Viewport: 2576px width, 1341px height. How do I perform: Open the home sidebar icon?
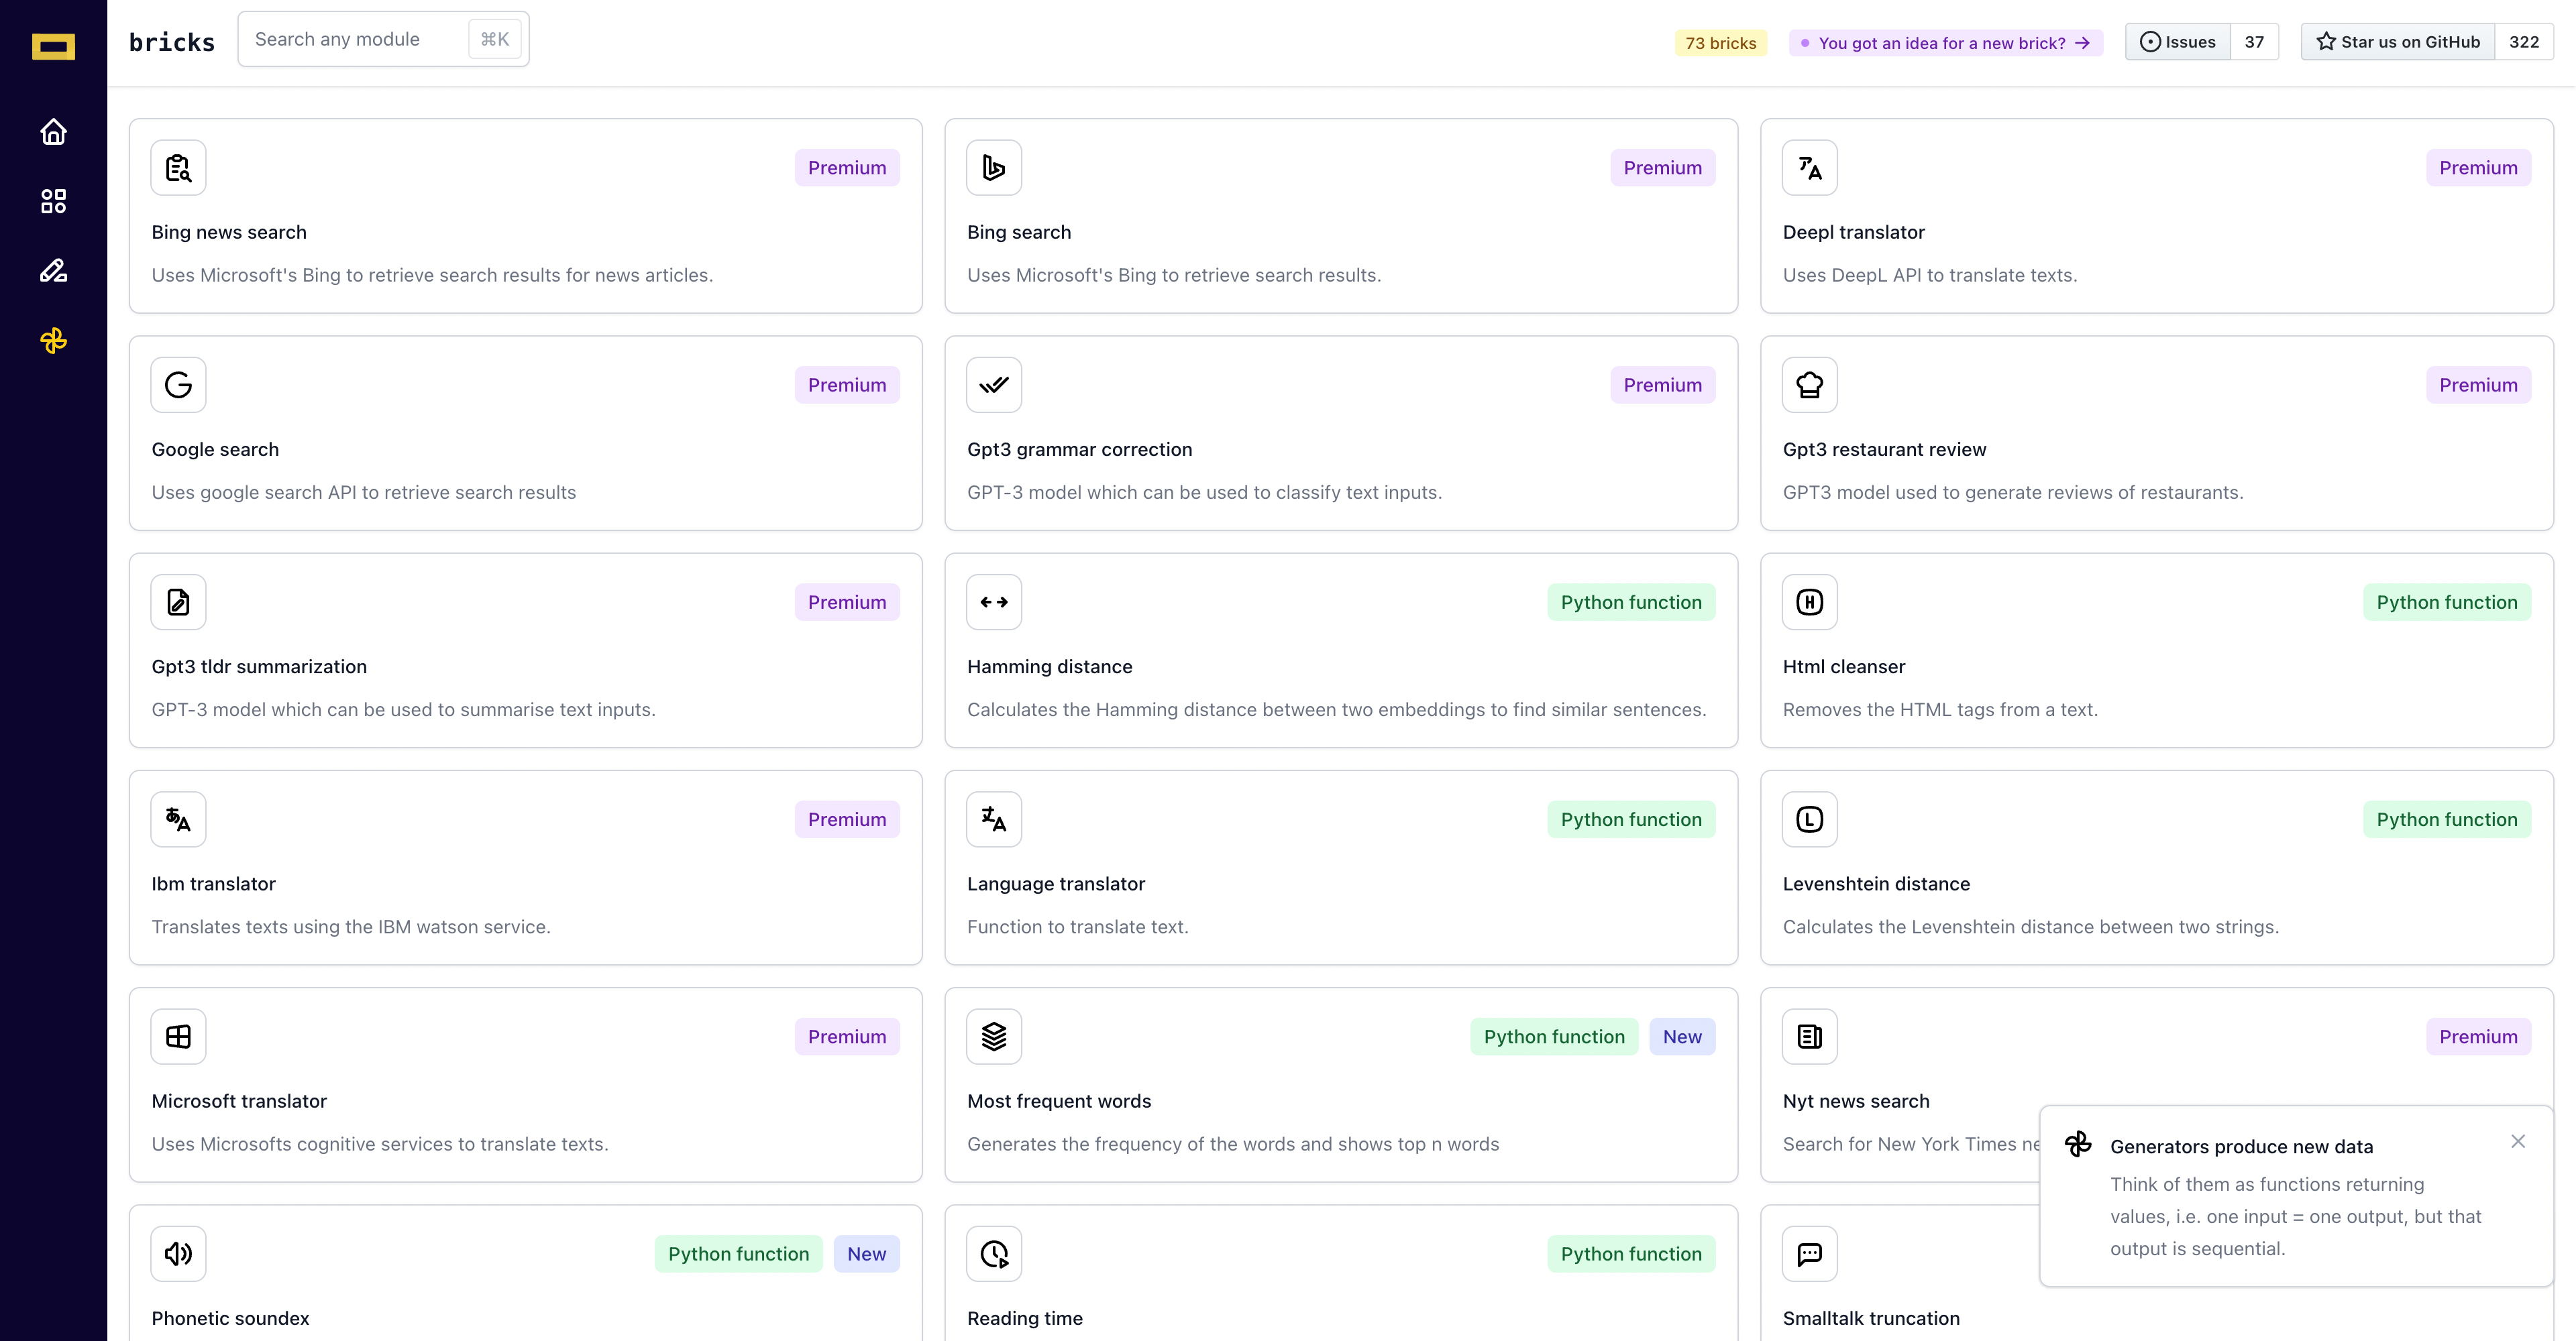pos(53,132)
